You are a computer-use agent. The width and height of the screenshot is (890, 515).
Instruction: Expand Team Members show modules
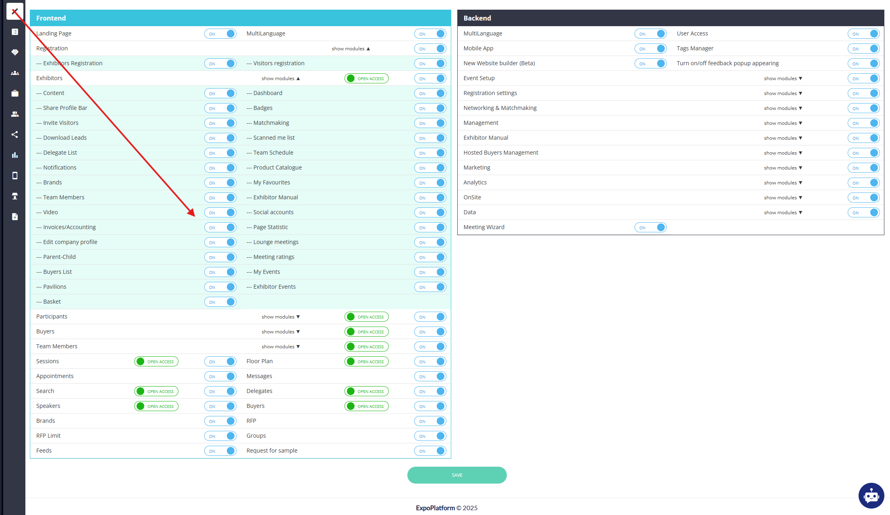tap(280, 347)
